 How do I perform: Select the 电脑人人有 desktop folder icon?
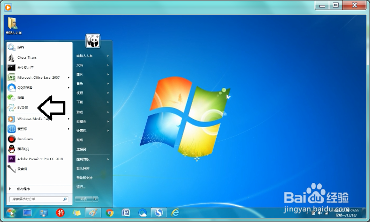pyautogui.click(x=14, y=26)
